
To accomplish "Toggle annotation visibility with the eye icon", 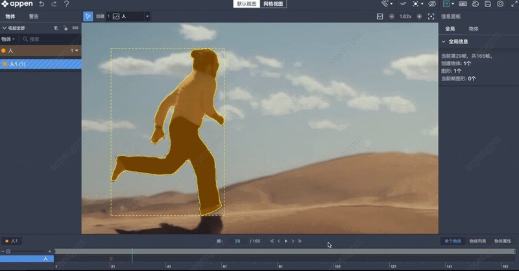I will click(432, 4).
